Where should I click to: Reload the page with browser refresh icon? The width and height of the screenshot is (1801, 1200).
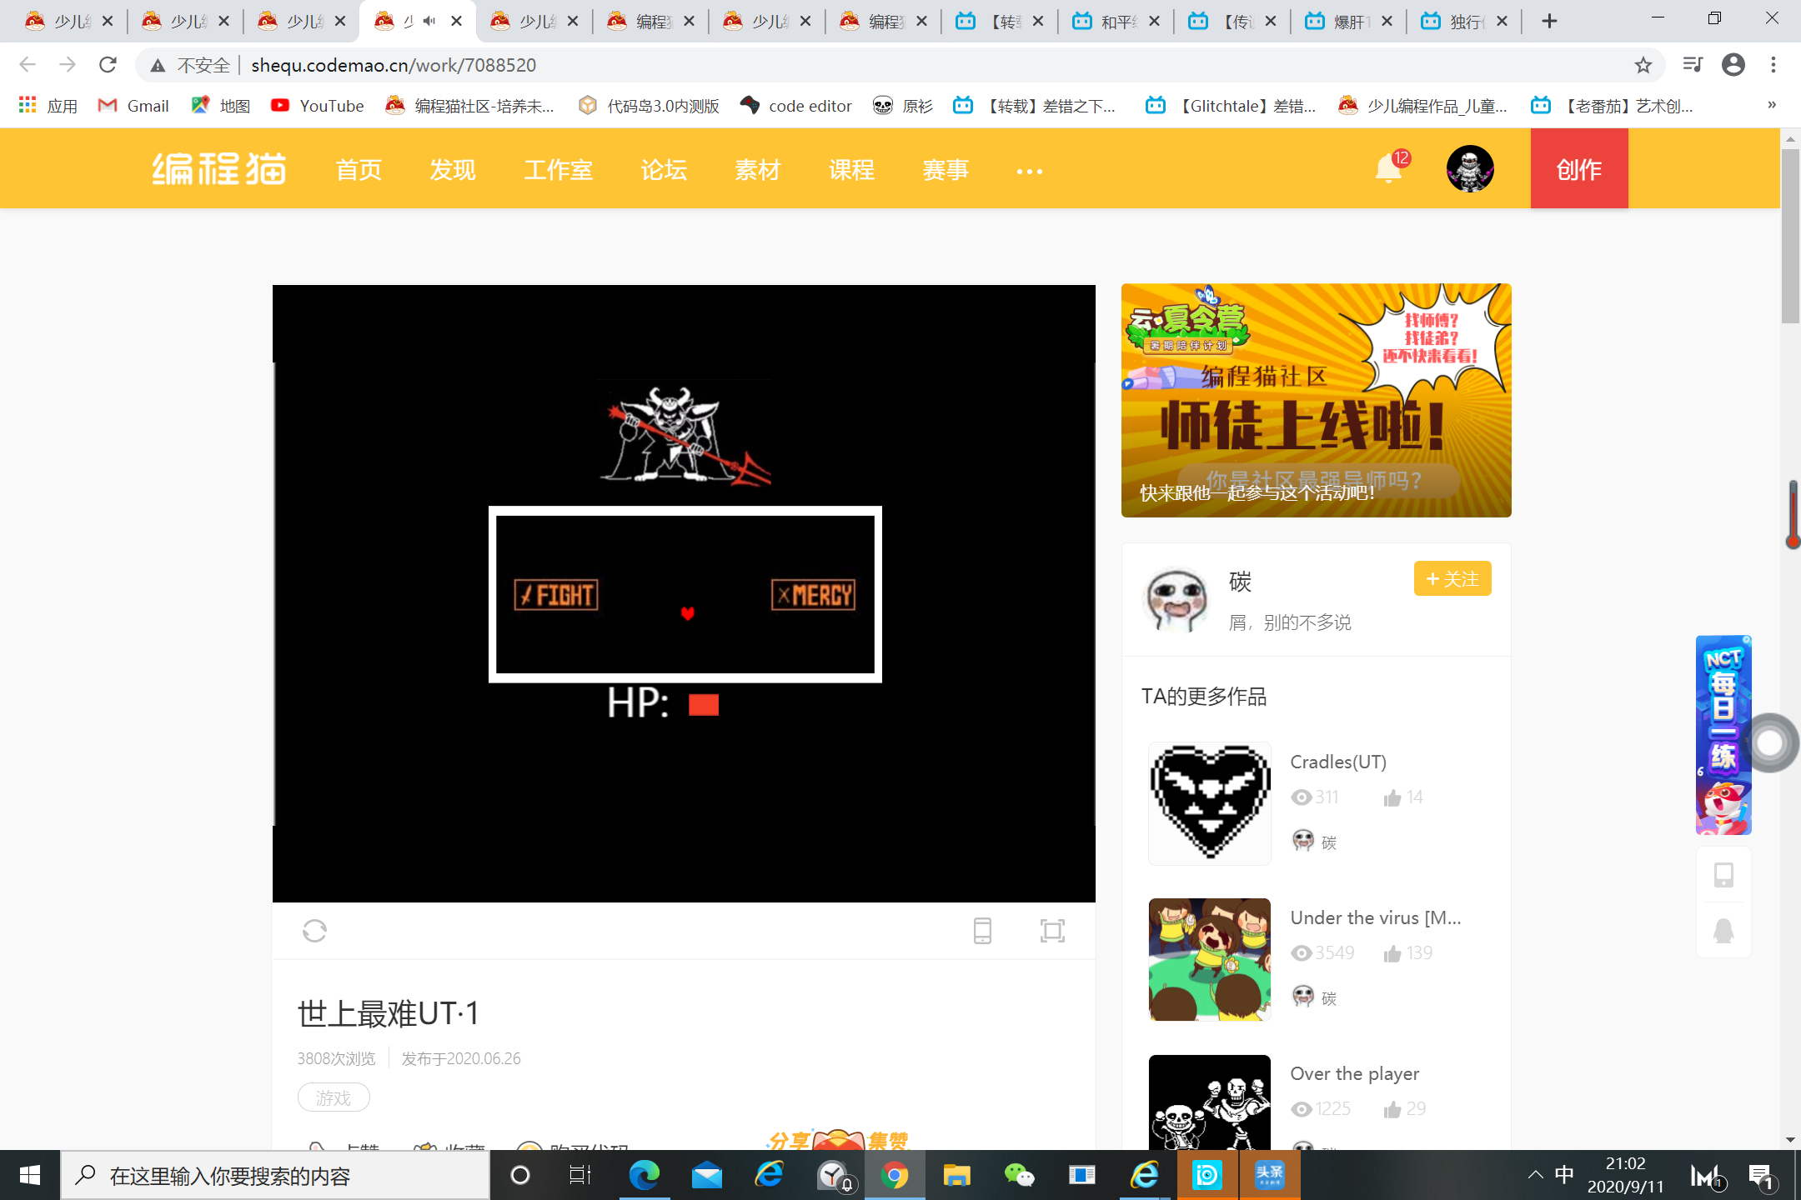tap(108, 64)
